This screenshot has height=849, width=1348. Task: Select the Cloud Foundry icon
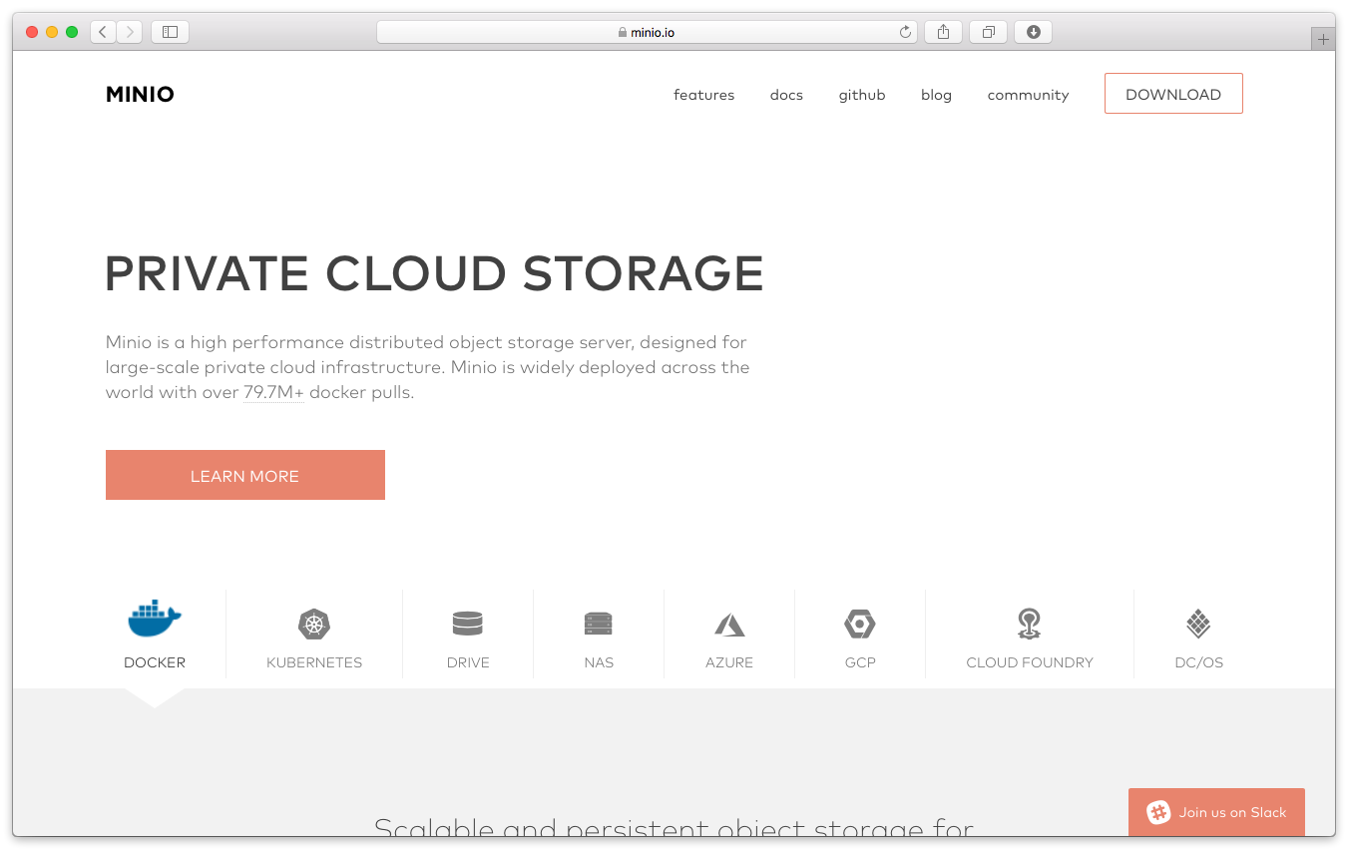pos(1029,624)
